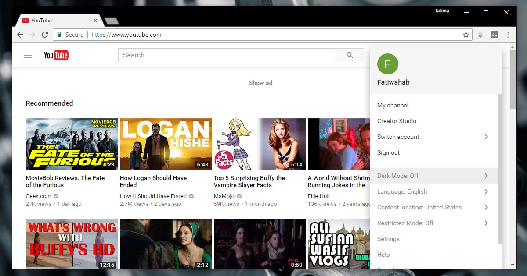Open the 2:12 duration video thumbnail
Screen dimensions: 527x276
(166, 244)
